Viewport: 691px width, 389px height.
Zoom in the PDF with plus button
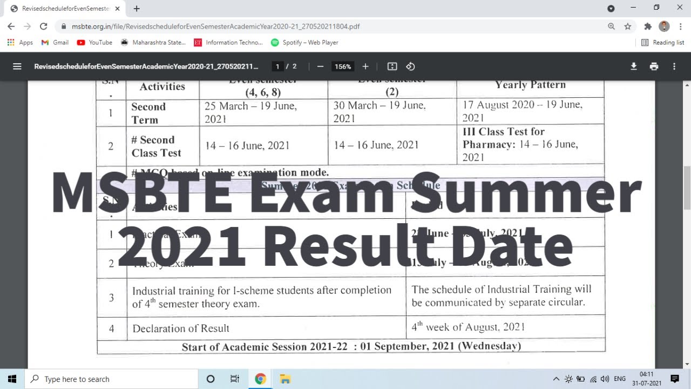pos(365,66)
